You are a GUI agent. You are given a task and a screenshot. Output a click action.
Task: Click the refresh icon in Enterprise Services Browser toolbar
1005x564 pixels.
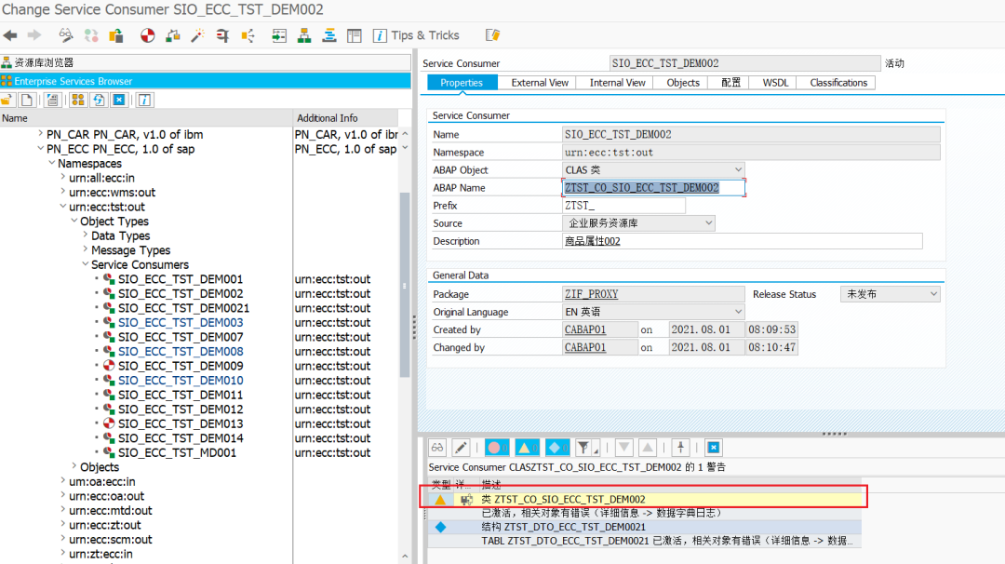99,100
